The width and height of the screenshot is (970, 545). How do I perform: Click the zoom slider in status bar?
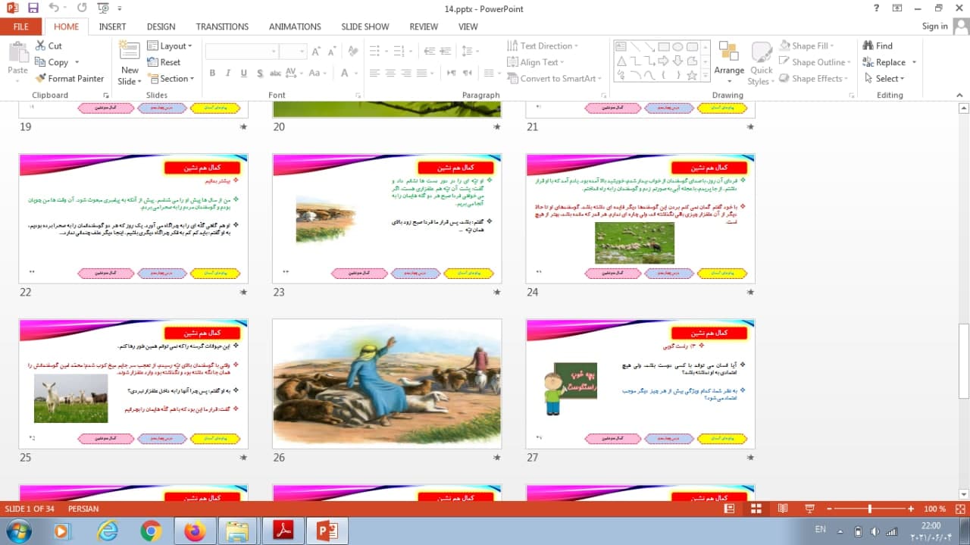pyautogui.click(x=870, y=509)
